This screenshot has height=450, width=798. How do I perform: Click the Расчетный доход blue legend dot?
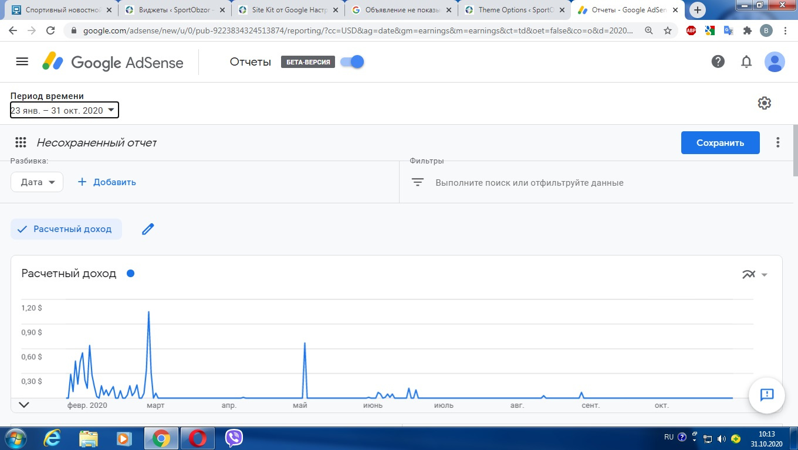point(130,274)
